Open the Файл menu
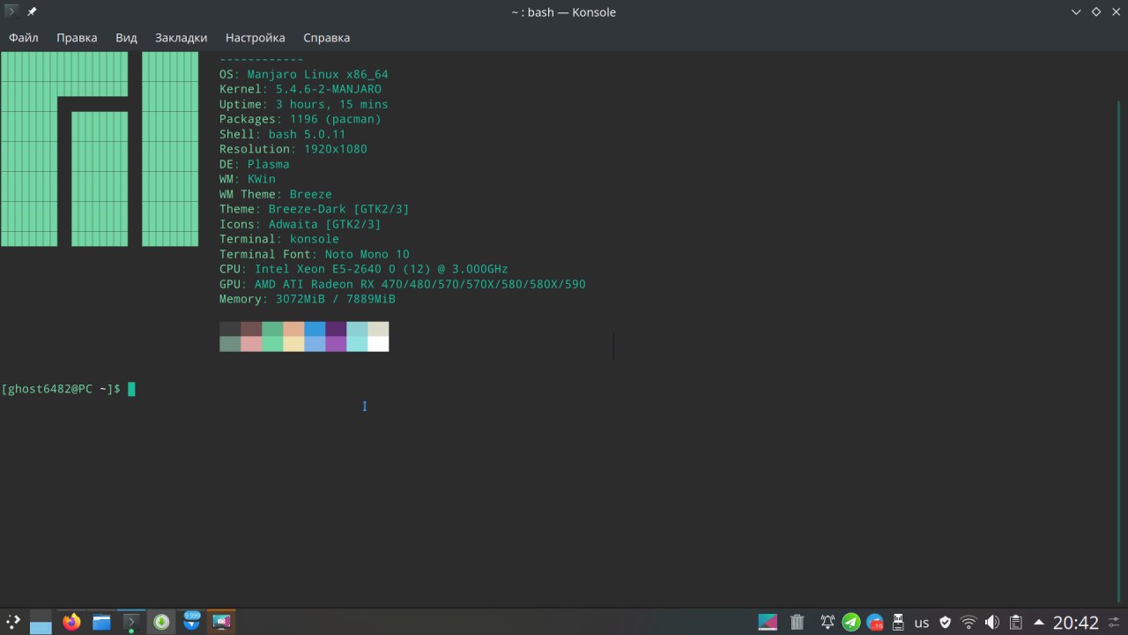This screenshot has height=635, width=1128. 24,38
